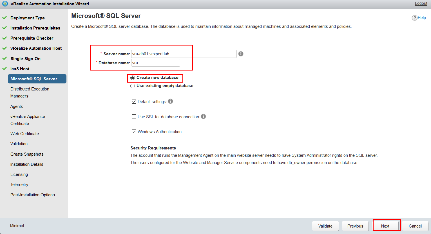Go to Post-Installation Options step
This screenshot has height=234, width=431.
(x=33, y=195)
